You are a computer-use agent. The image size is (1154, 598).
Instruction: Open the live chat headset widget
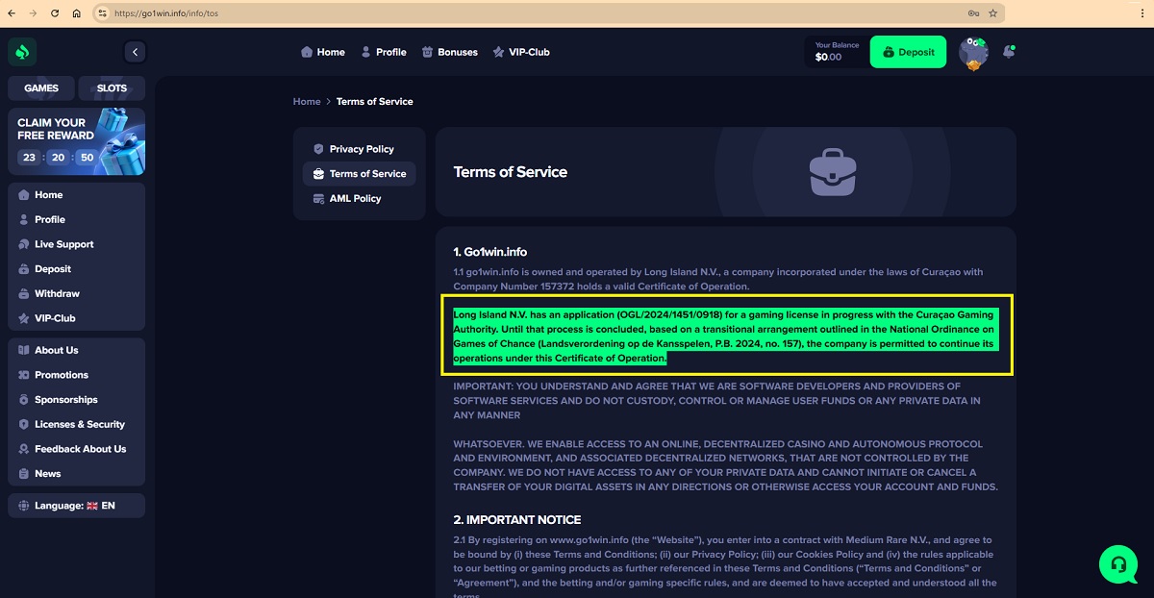[1118, 563]
